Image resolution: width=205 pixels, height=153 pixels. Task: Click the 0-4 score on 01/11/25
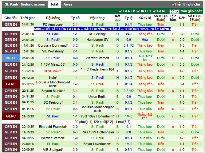(x=75, y=109)
